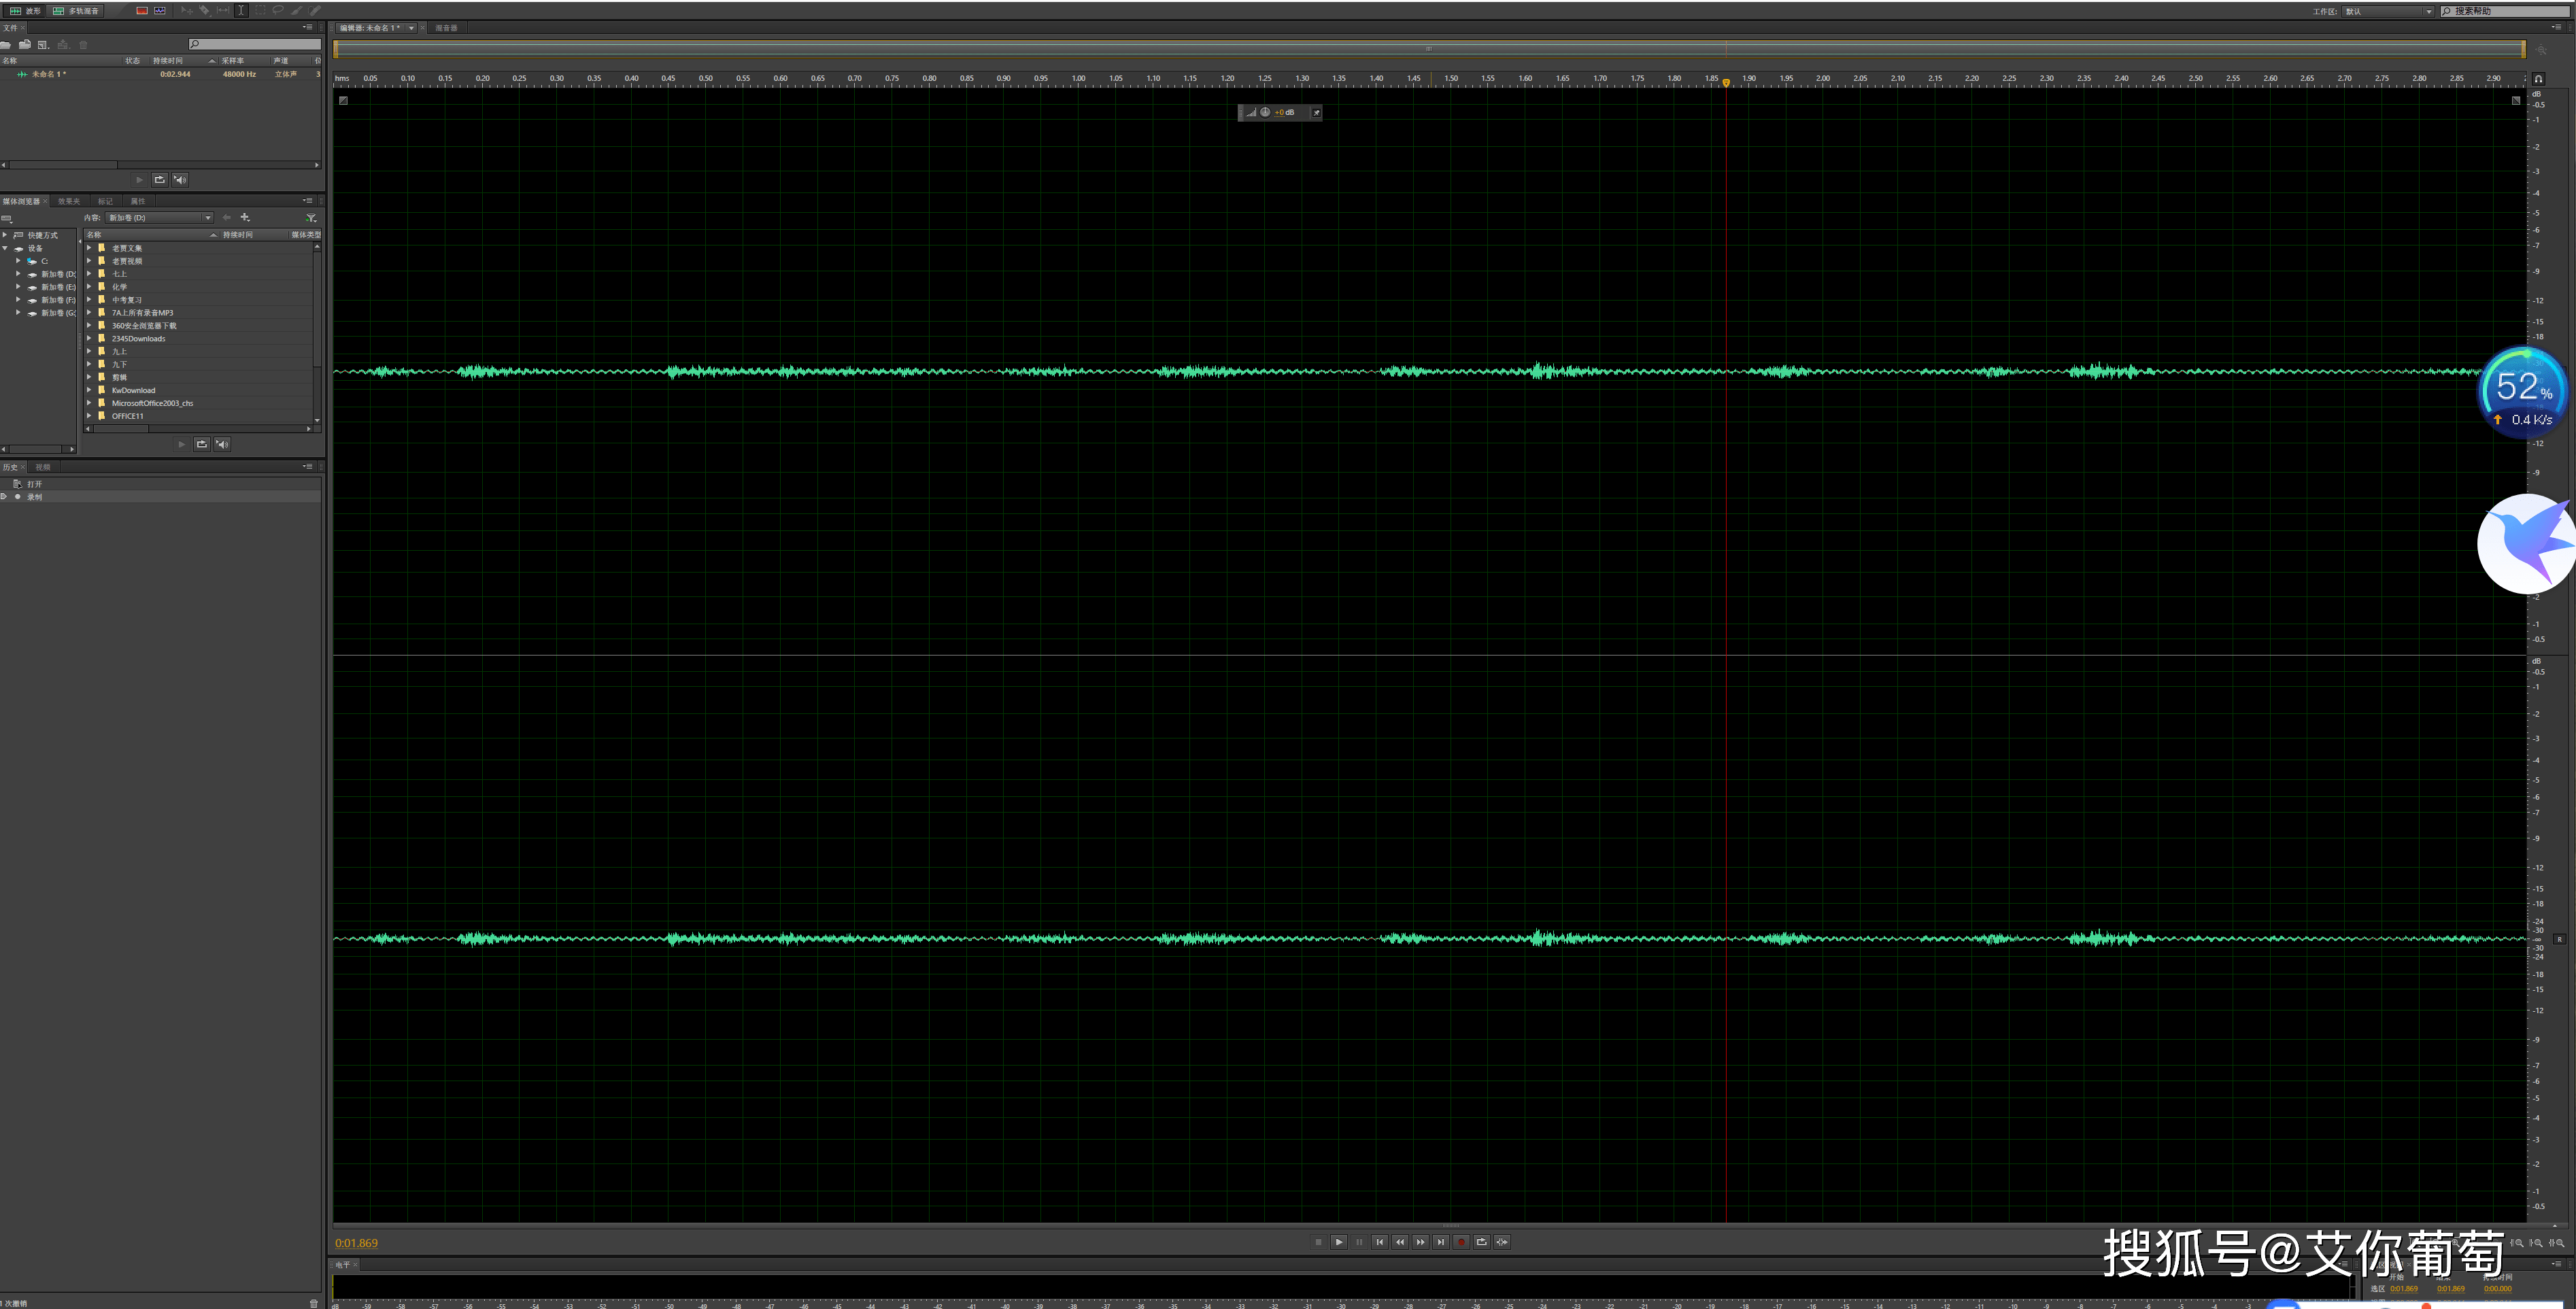Click the Import File icon in Files panel

click(x=25, y=44)
